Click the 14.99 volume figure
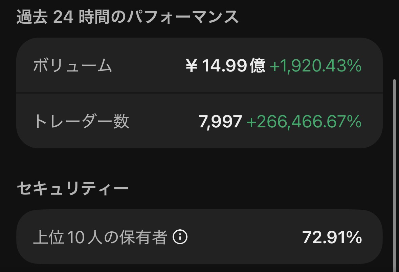The height and width of the screenshot is (272, 399). point(224,65)
